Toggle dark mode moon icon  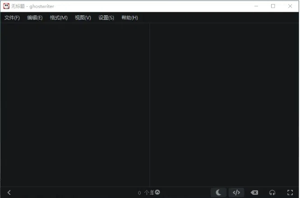point(218,193)
